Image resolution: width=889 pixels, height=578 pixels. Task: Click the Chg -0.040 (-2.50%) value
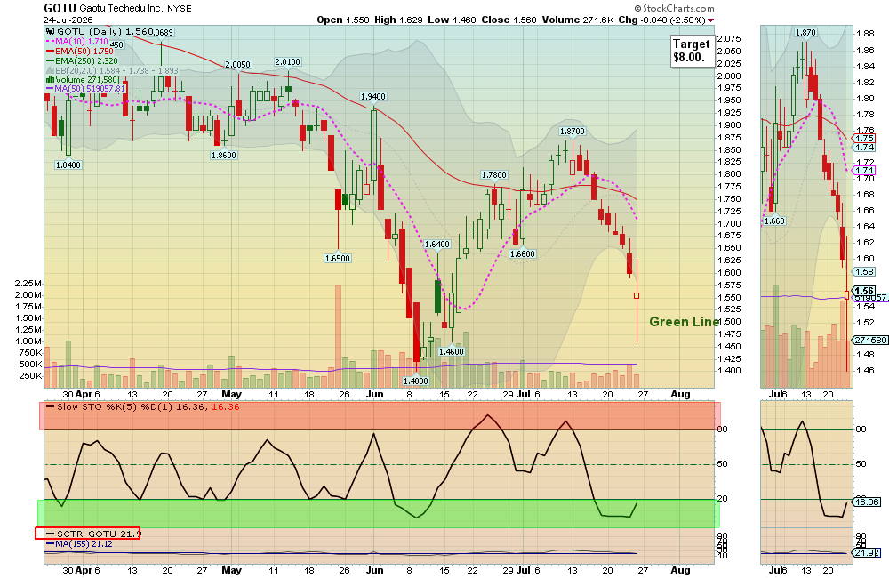click(x=661, y=20)
